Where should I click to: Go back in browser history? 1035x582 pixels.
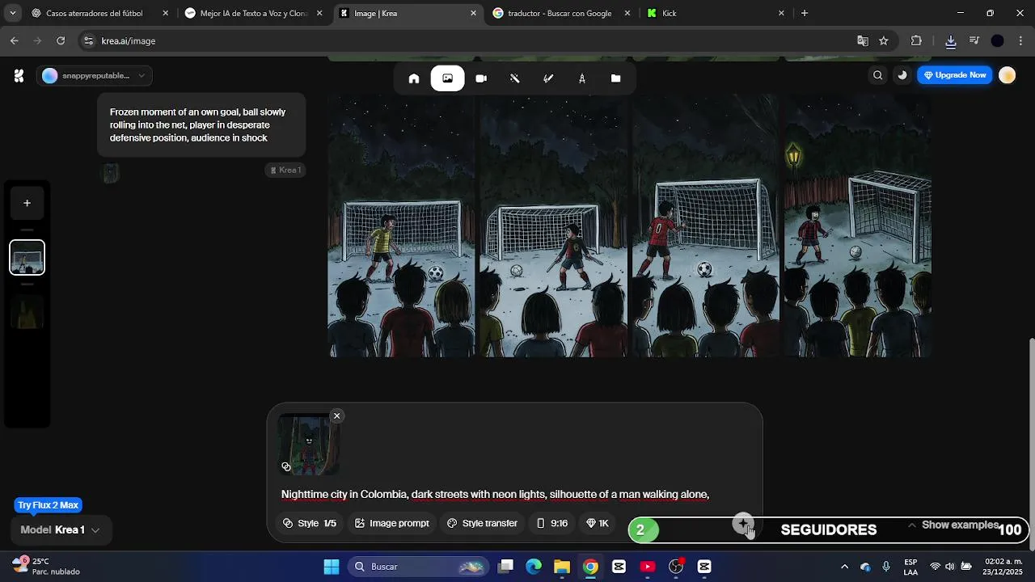tap(15, 40)
